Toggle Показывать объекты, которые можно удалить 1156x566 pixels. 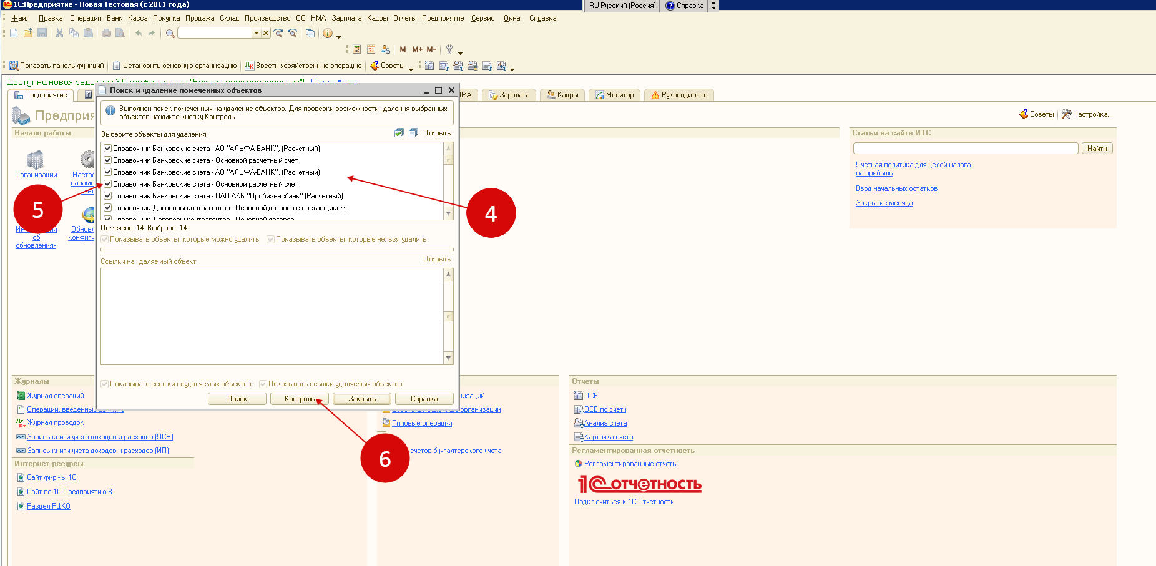point(105,239)
